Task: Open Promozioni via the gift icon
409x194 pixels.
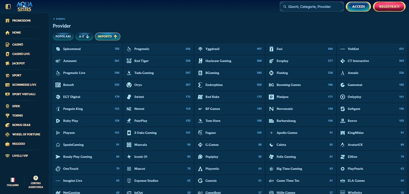Action: (7, 21)
